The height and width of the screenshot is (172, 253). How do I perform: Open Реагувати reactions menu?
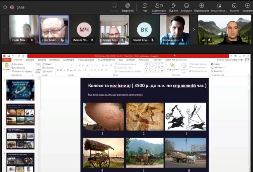(186, 6)
